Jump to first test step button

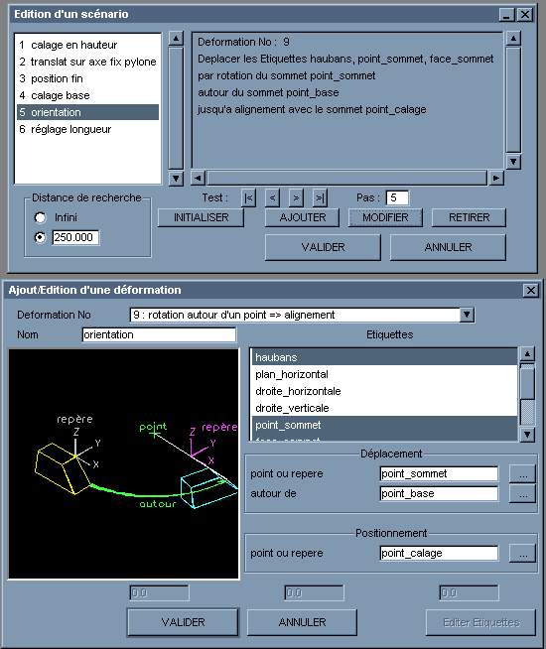pos(248,197)
